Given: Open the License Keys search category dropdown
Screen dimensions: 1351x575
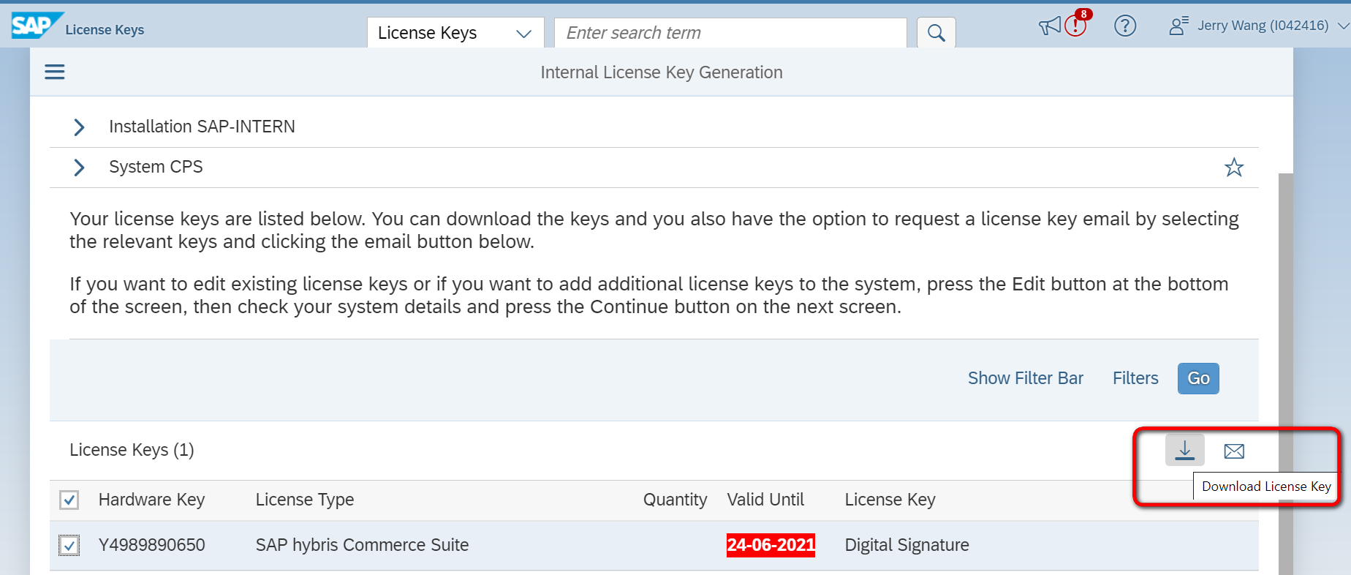Looking at the screenshot, I should 455,33.
